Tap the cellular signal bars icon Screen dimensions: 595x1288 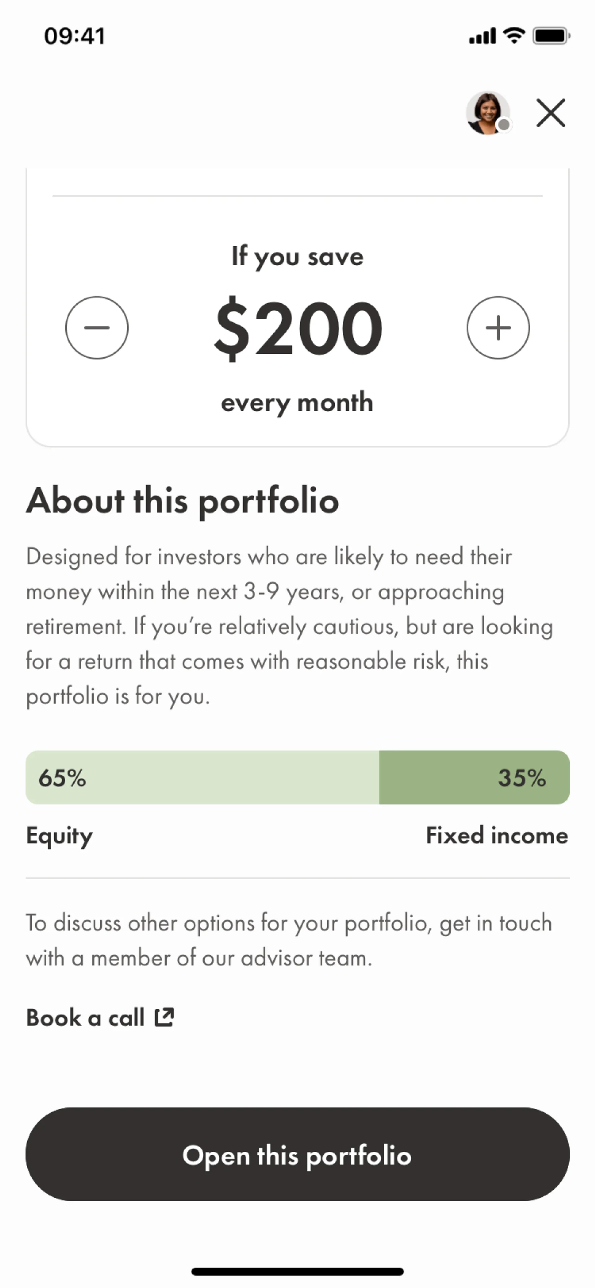[x=482, y=36]
